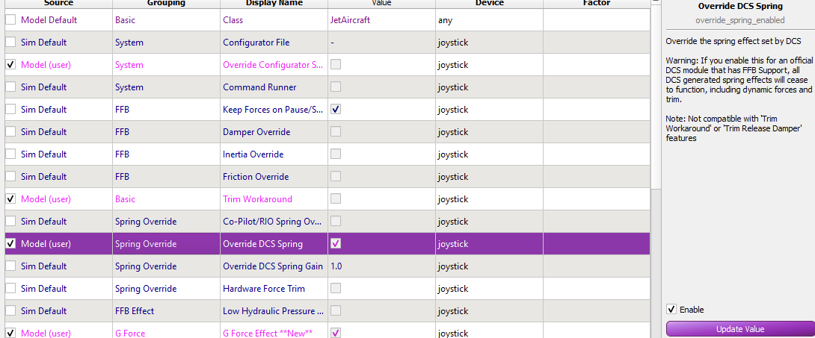Click the Update Value button

point(740,329)
